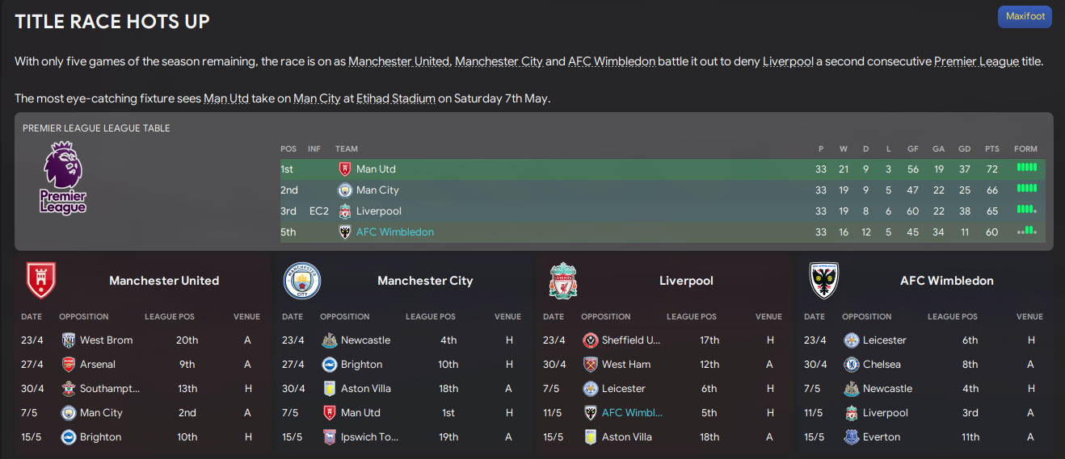Click Man Utd badge in league table row
Screen dimensions: 1065x459
tap(345, 169)
